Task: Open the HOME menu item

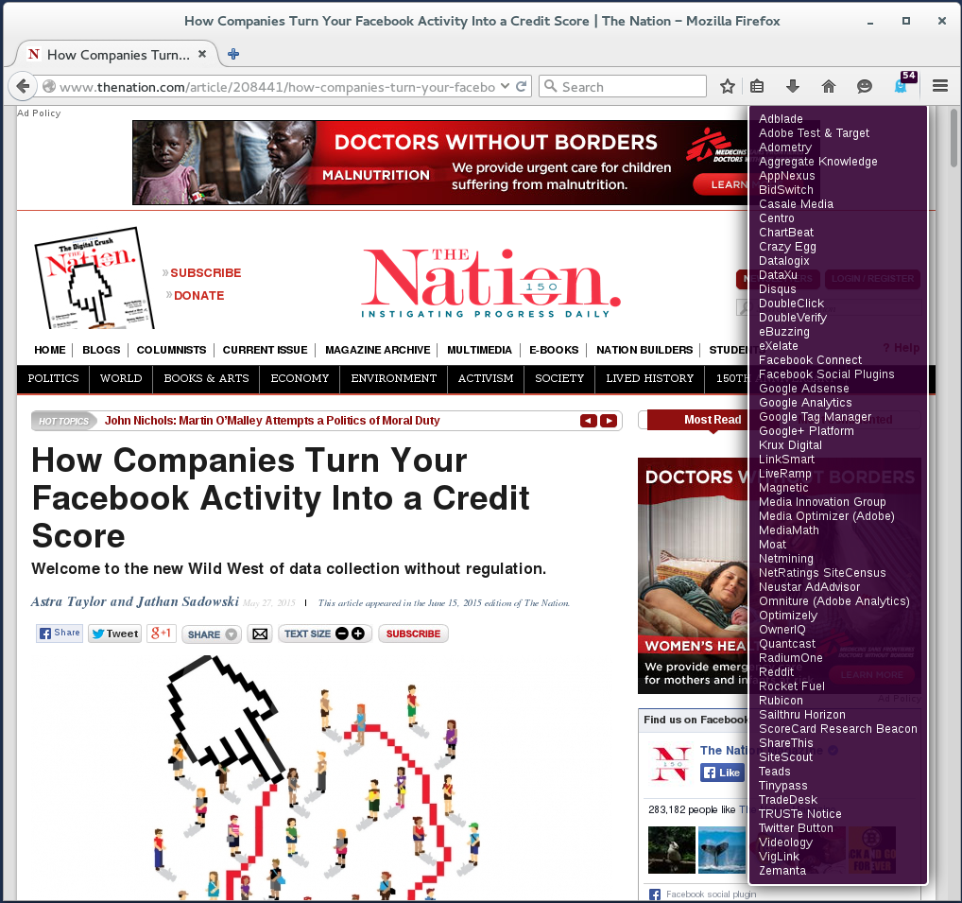Action: pos(50,350)
